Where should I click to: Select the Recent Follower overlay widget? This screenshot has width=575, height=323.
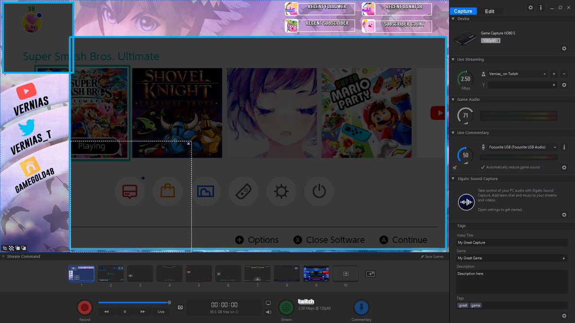(x=320, y=9)
